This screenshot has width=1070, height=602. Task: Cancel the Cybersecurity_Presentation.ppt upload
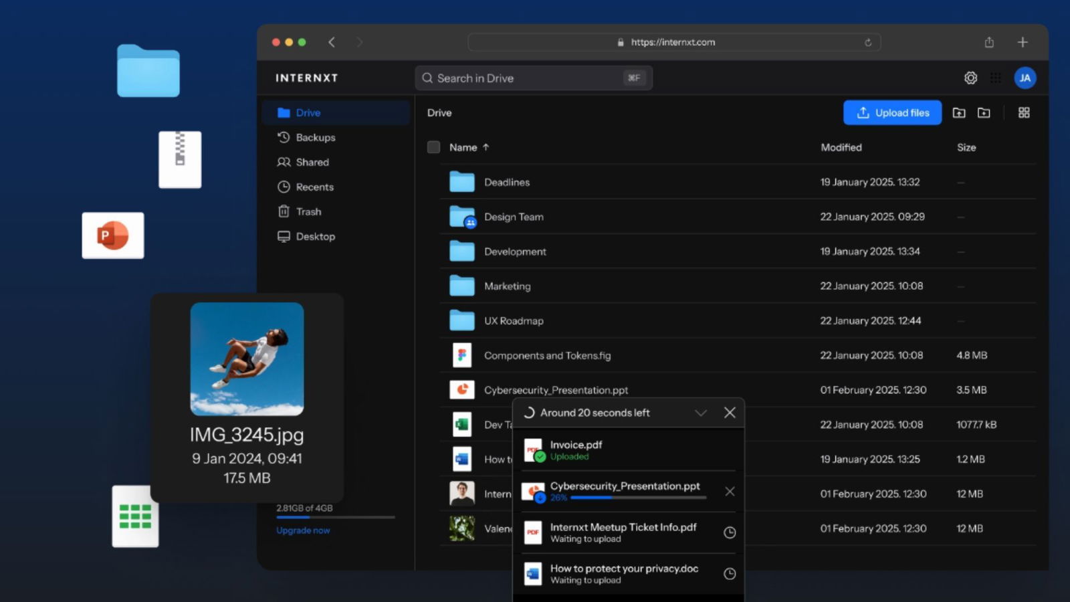pyautogui.click(x=730, y=492)
